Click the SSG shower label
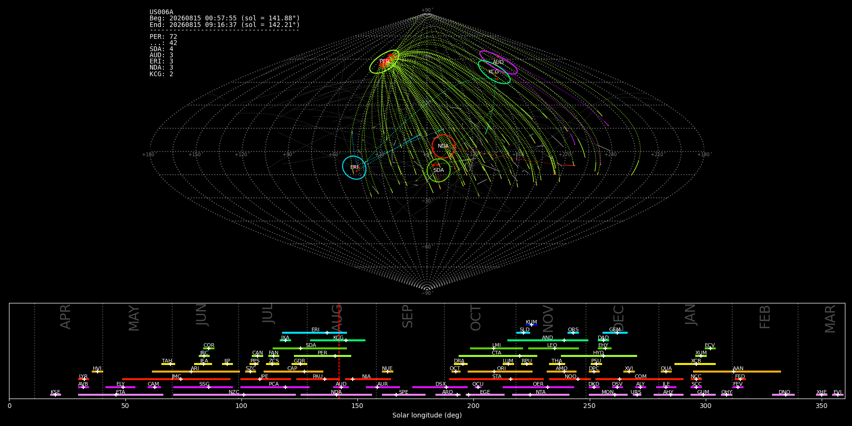Viewport: 852px width, 426px height. pyautogui.click(x=204, y=384)
